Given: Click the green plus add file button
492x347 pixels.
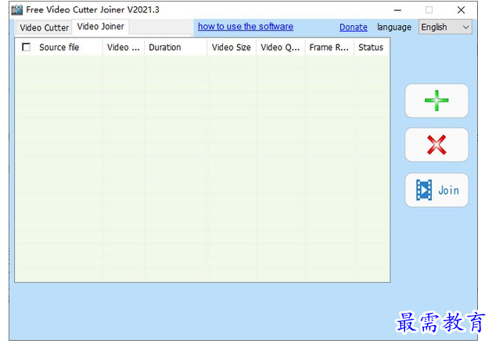Looking at the screenshot, I should 436,101.
